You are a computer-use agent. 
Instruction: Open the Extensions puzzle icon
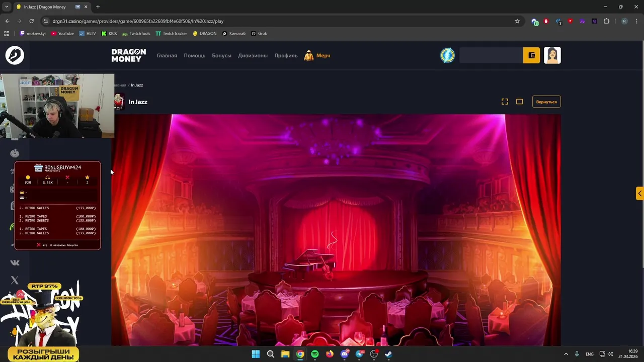pos(606,21)
